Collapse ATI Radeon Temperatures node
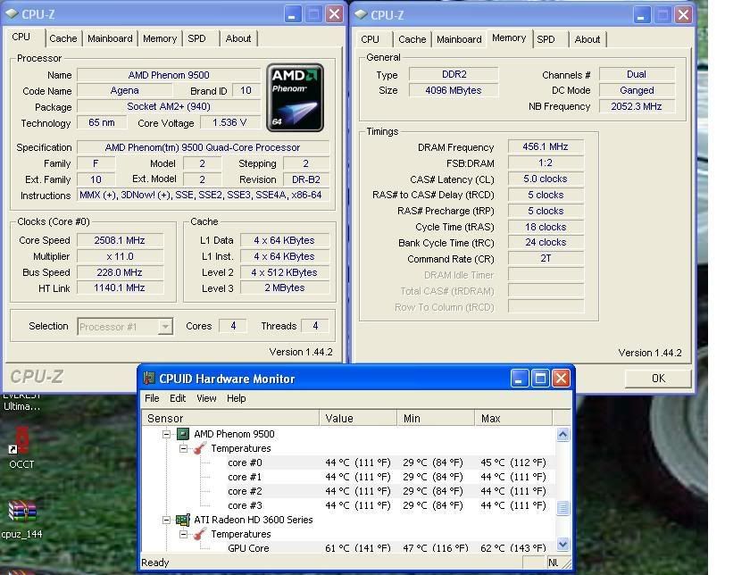Screen dimensions: 750x575 (184, 534)
